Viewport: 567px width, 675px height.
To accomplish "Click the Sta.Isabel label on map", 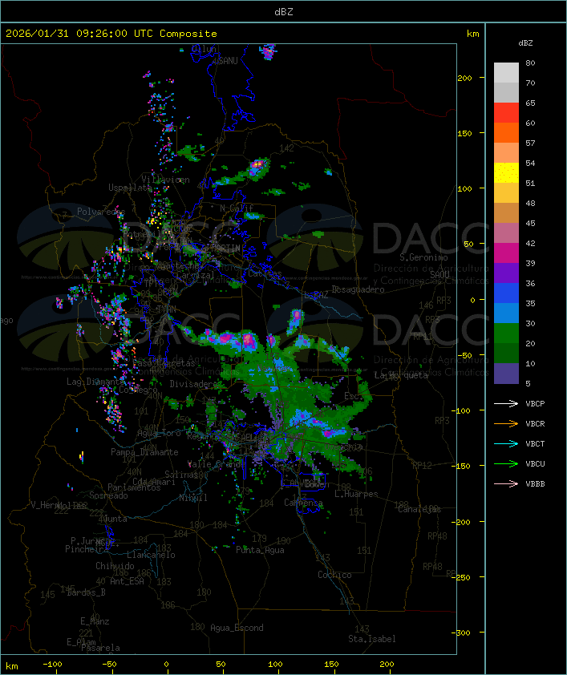I will [371, 639].
